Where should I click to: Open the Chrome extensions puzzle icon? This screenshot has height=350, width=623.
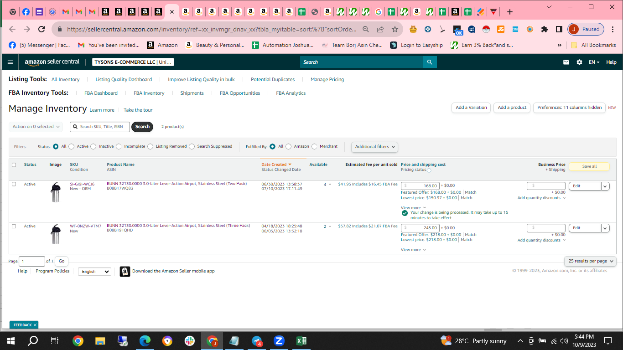tap(544, 29)
